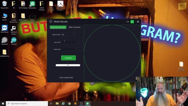
Task: Click the circular preview area
Action: 112,53
